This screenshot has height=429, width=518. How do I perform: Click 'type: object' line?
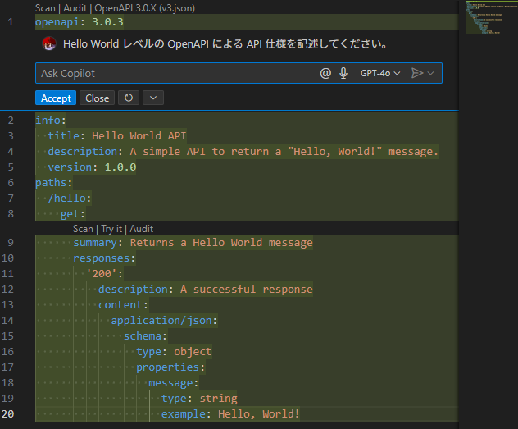tap(174, 352)
